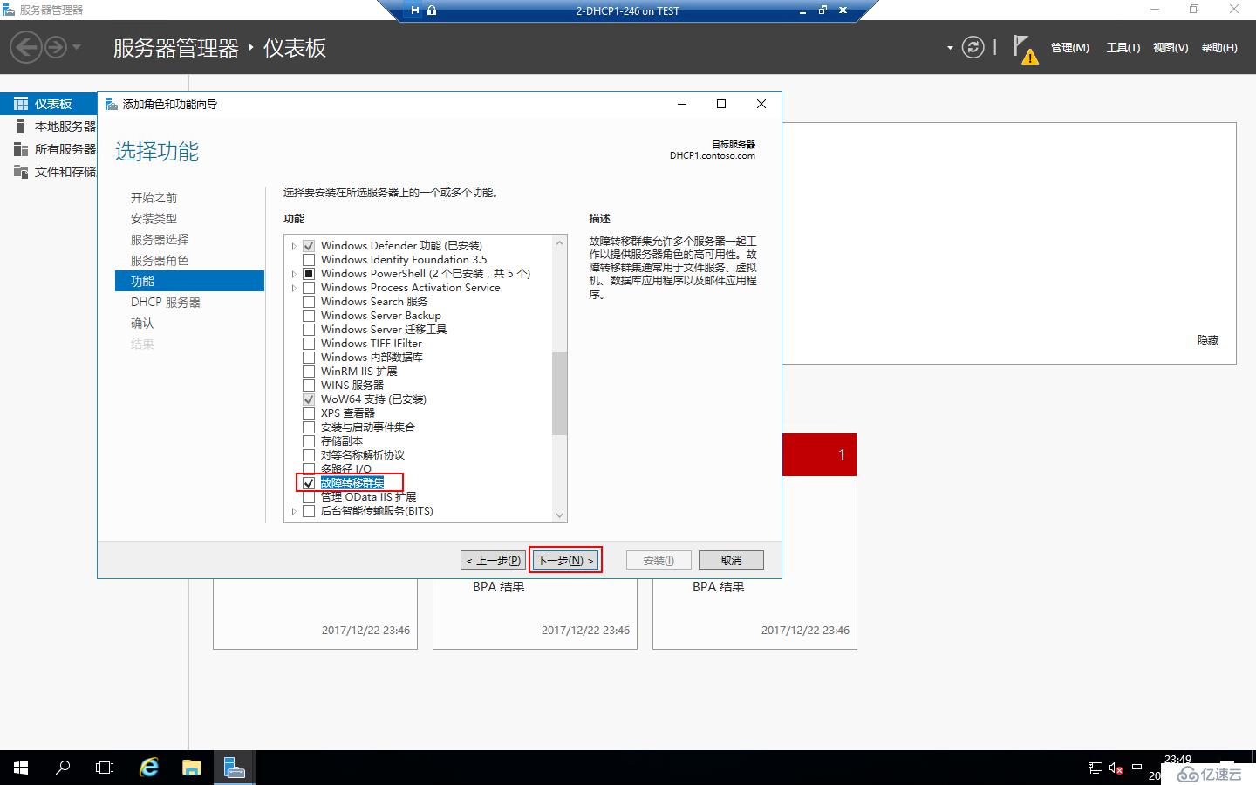Image resolution: width=1256 pixels, height=785 pixels.
Task: Open the Windows Start menu
Action: [x=21, y=768]
